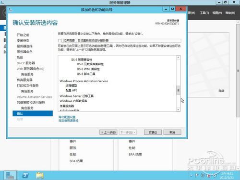Image resolution: width=240 pixels, height=180 pixels.
Task: Maximize the 添加角色和功能向导 wizard window
Action: (x=172, y=9)
